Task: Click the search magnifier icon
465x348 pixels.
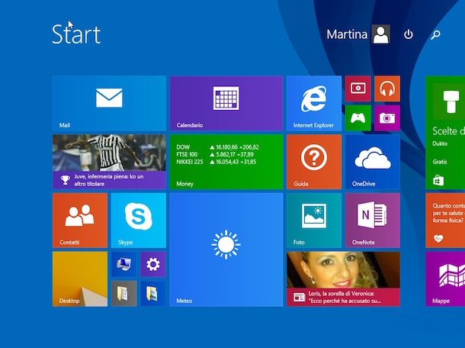Action: (x=435, y=35)
